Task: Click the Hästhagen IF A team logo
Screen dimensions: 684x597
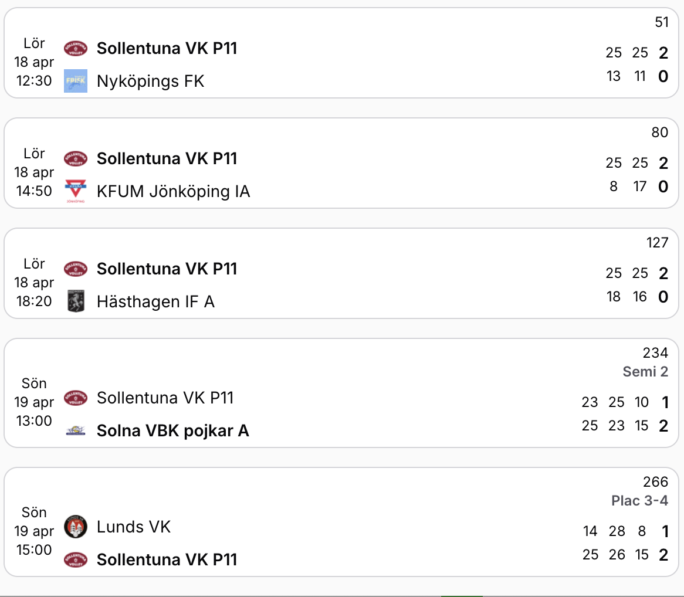Action: pos(76,301)
